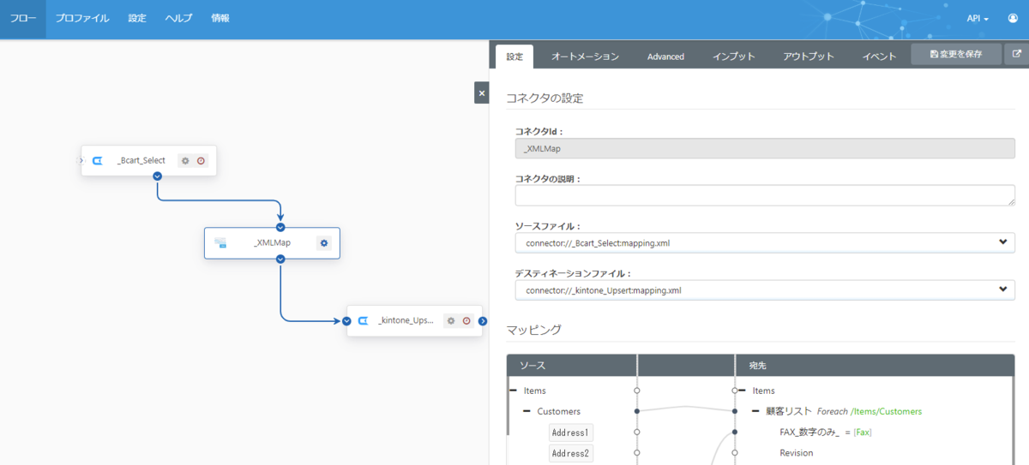1029x465 pixels.
Task: Click the source Customers mapping node dot
Action: [636, 411]
